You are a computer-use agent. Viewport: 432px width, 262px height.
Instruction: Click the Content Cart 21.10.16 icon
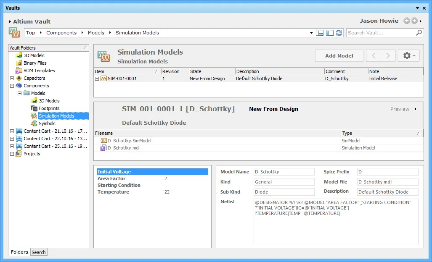coord(19,131)
